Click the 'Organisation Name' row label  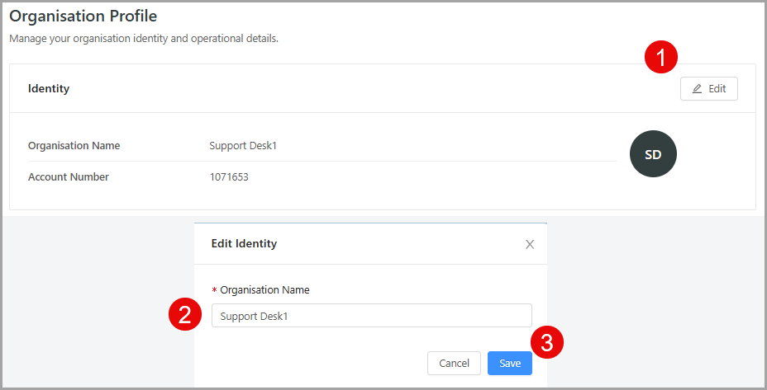pos(74,145)
